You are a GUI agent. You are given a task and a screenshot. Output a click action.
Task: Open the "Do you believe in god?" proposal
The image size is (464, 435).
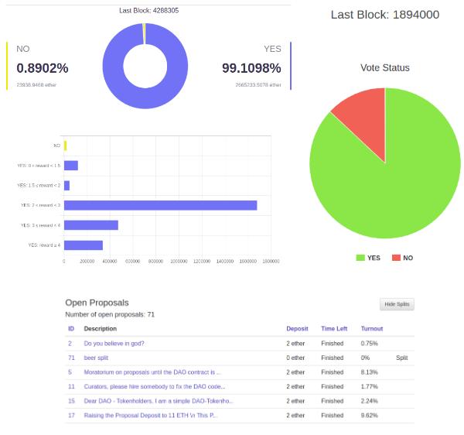[114, 343]
